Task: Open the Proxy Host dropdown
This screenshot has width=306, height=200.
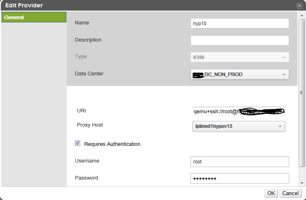Action: [238, 127]
